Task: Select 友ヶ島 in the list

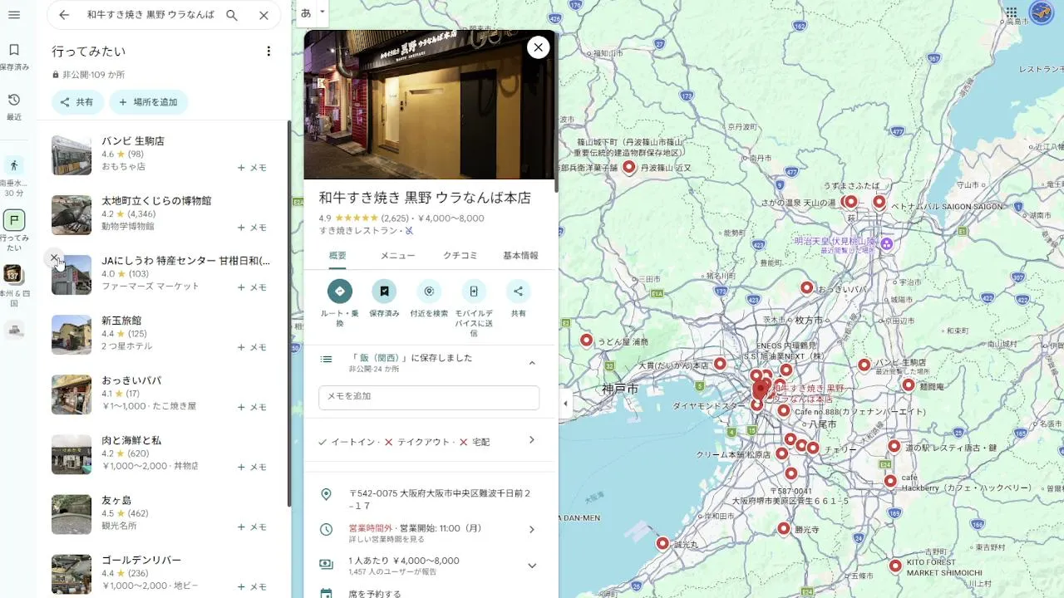Action: click(163, 513)
